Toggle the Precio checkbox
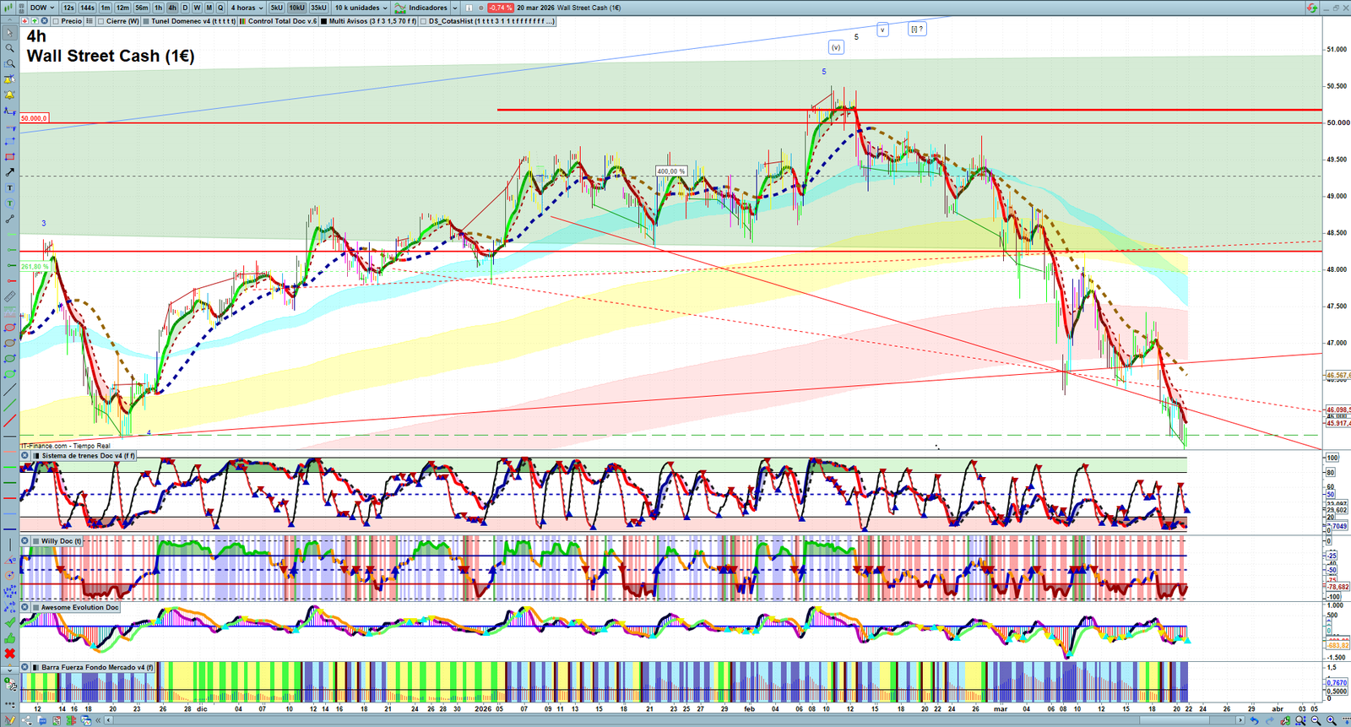Viewport: 1351px width, 727px height. click(x=55, y=21)
